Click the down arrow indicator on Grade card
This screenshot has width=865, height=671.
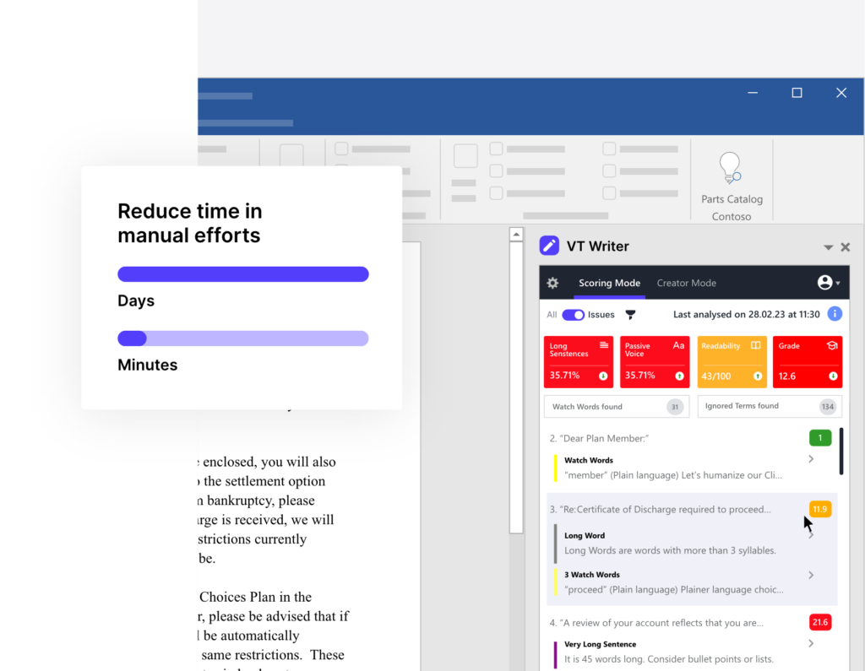pos(833,376)
